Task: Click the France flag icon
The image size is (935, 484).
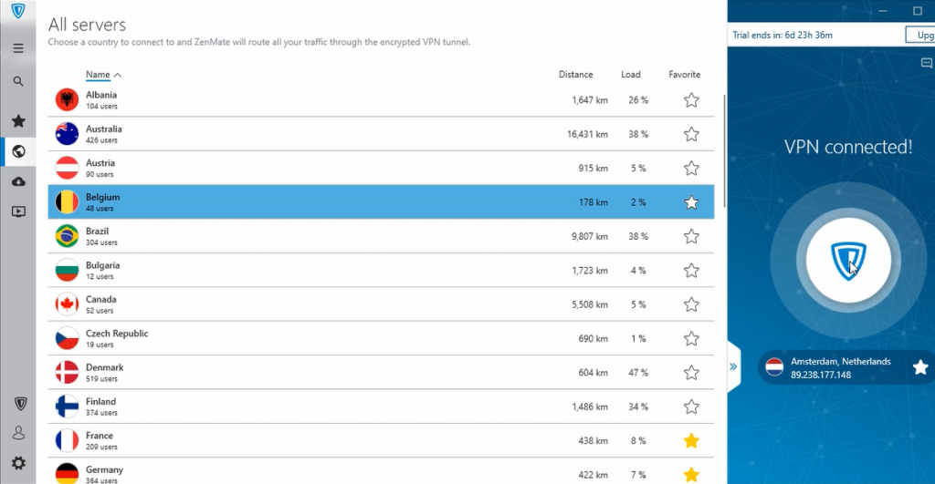Action: coord(67,440)
